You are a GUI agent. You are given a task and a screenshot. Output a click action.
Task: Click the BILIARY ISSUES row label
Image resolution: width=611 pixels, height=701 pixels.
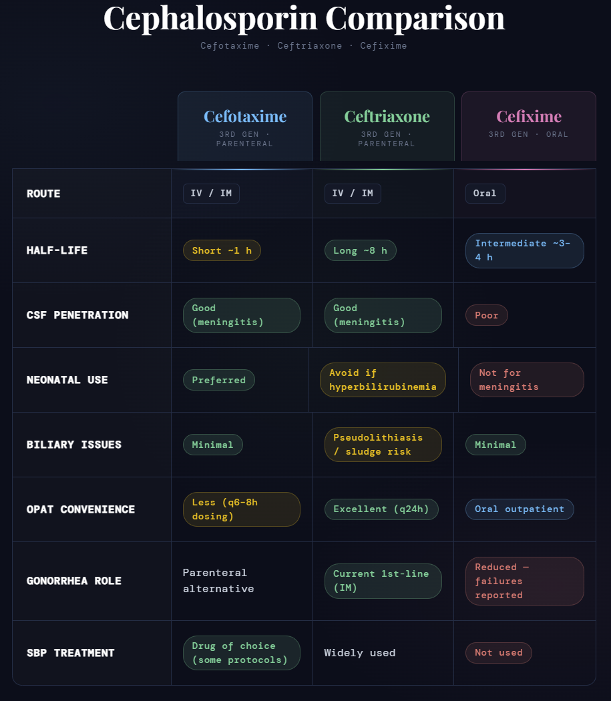pyautogui.click(x=74, y=445)
